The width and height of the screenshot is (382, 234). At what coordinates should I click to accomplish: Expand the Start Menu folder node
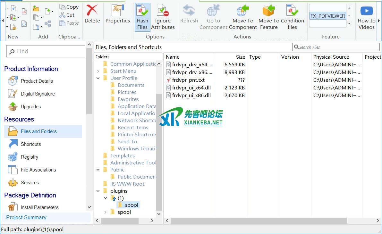coord(98,71)
